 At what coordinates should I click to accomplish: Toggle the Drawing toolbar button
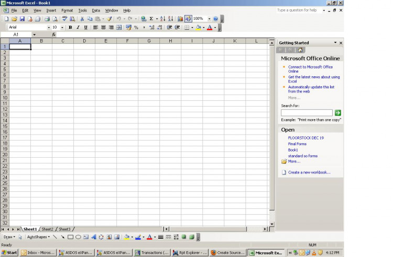(x=188, y=19)
